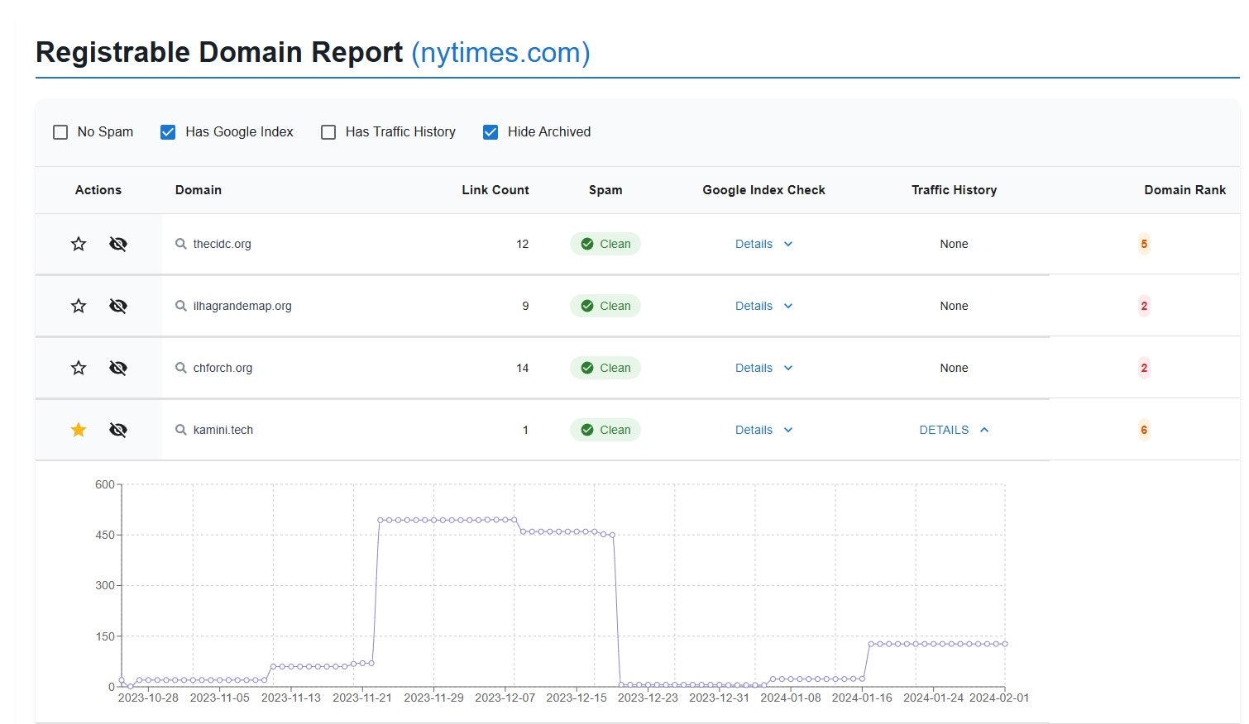The height and width of the screenshot is (724, 1249).
Task: Click Clean spam badge for thecidc.org
Action: [605, 244]
